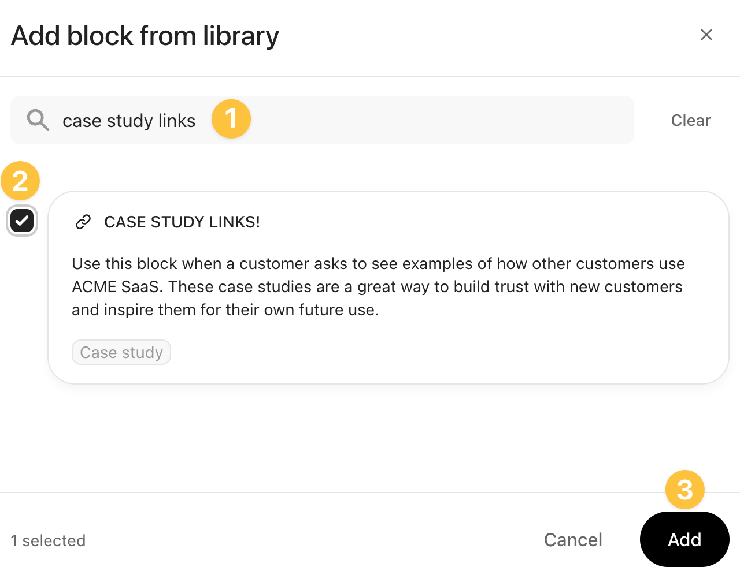Select the 'Case study' tag chip
The image size is (740, 582).
coord(121,352)
